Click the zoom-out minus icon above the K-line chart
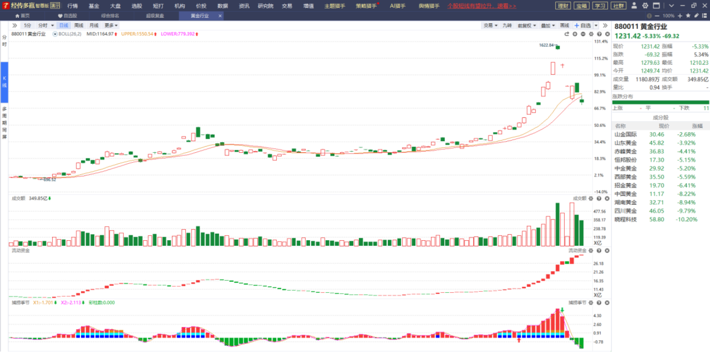Screen dimensions: 710x352 [583, 34]
